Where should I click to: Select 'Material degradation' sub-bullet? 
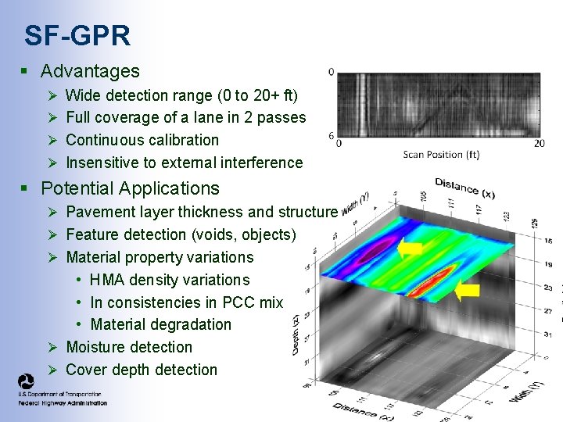click(x=160, y=324)
